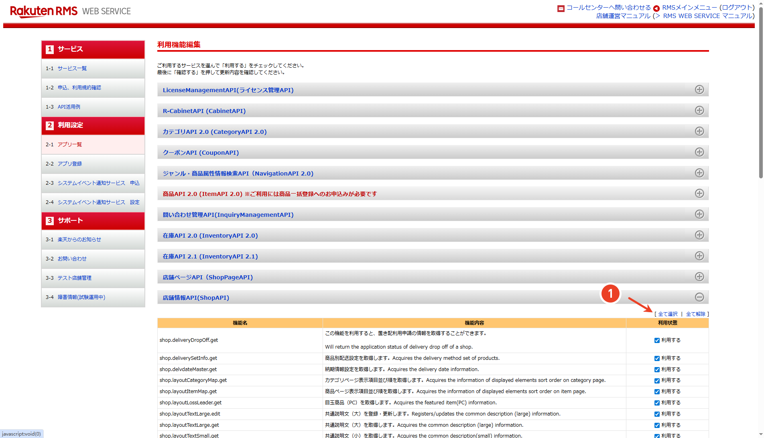Select shop.layoutItemMap.get function name
Image resolution: width=764 pixels, height=438 pixels.
click(x=188, y=392)
